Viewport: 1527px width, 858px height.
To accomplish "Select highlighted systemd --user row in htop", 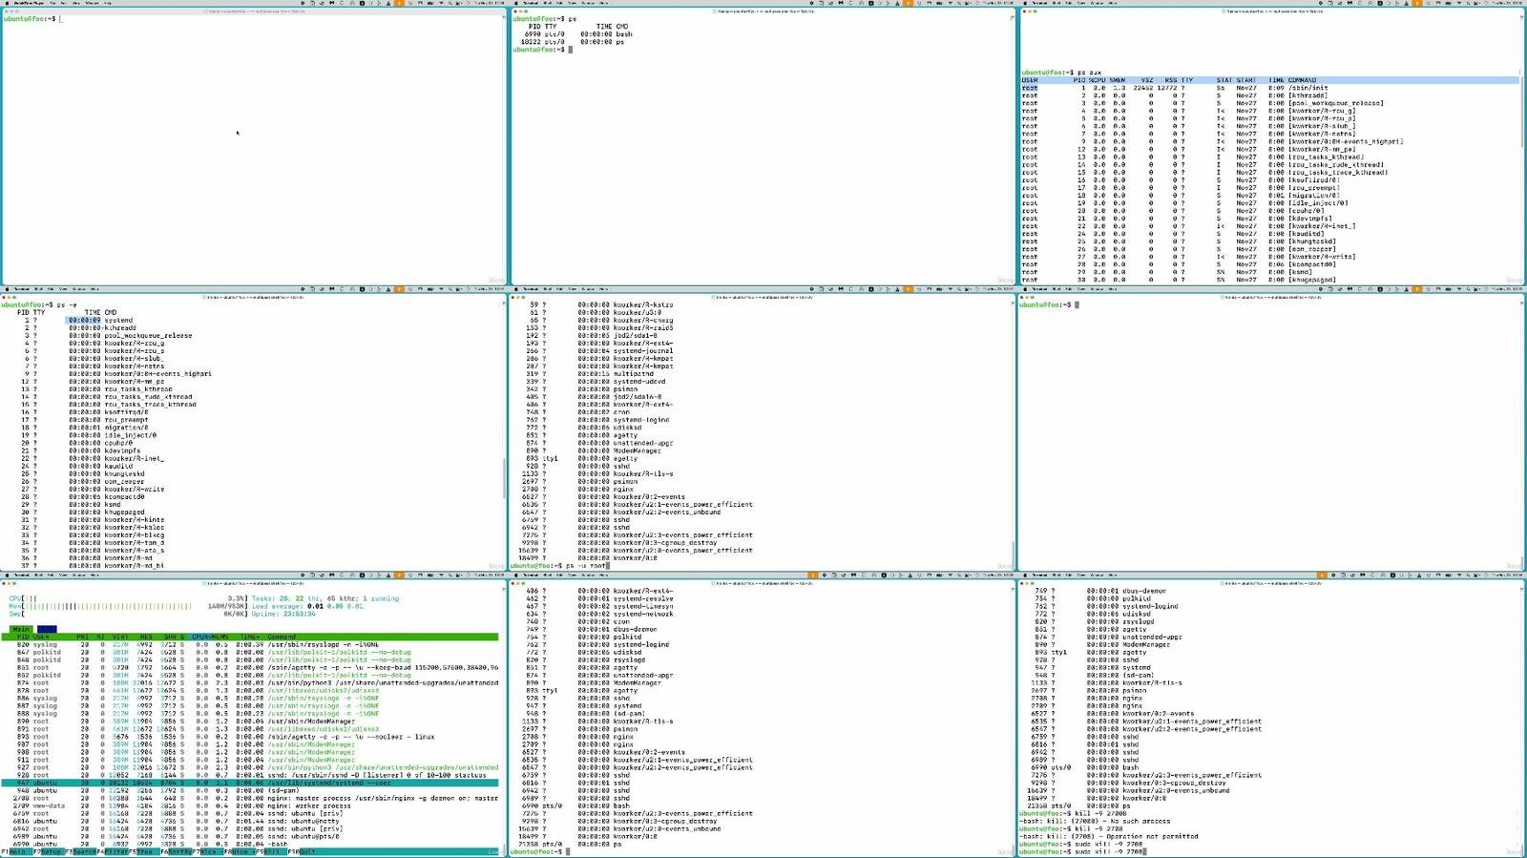I will pos(250,783).
